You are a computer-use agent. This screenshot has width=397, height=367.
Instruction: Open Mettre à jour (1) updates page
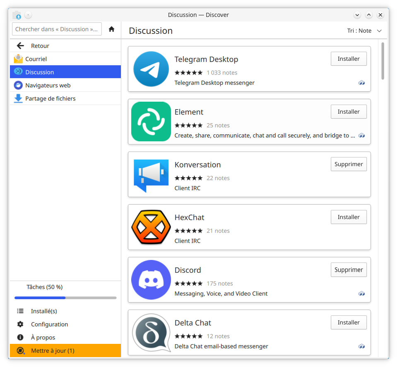click(x=65, y=350)
